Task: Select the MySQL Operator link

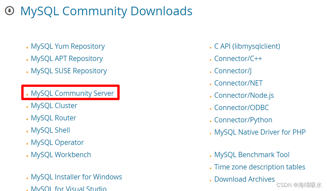Action: pos(57,143)
